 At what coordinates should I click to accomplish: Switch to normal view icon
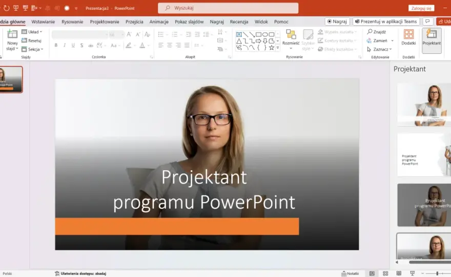click(372, 273)
